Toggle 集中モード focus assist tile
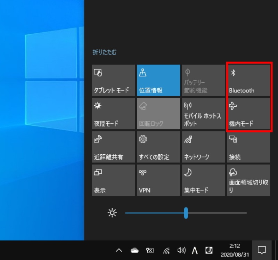 [x=203, y=180]
